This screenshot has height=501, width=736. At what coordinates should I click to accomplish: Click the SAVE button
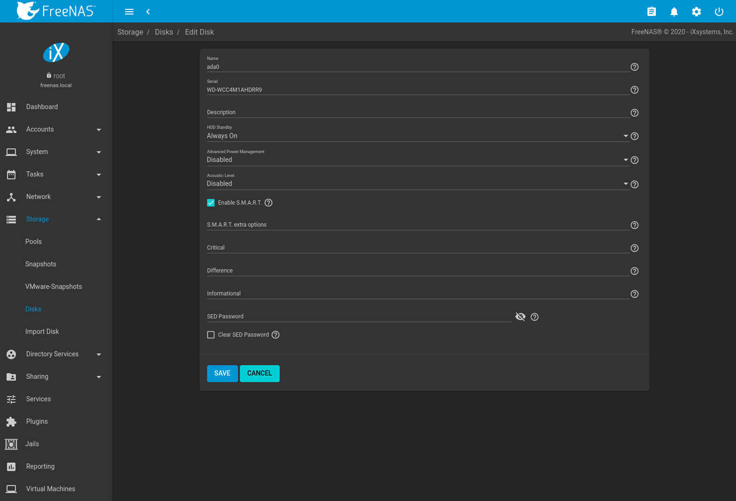[x=222, y=373]
